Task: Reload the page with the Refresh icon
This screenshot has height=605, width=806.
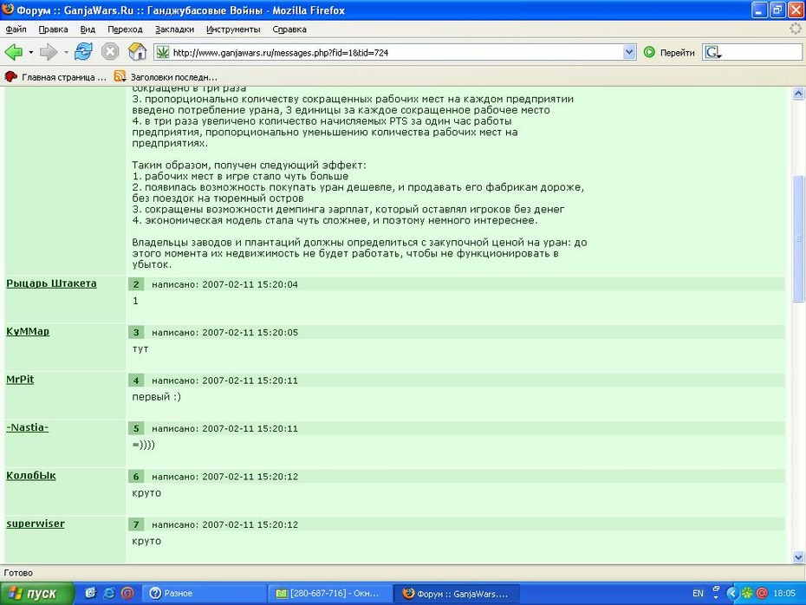Action: 83,52
